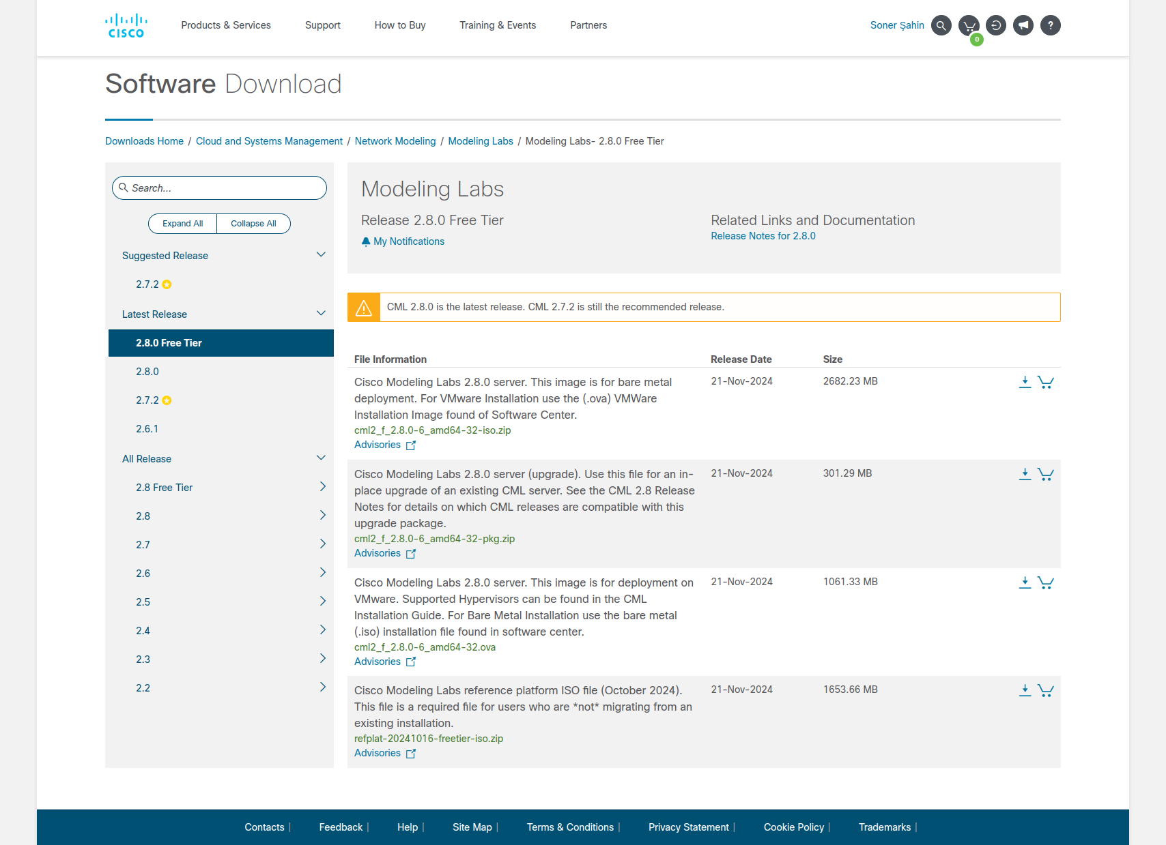The width and height of the screenshot is (1166, 845).
Task: Collapse the Suggested Release section
Action: click(321, 255)
